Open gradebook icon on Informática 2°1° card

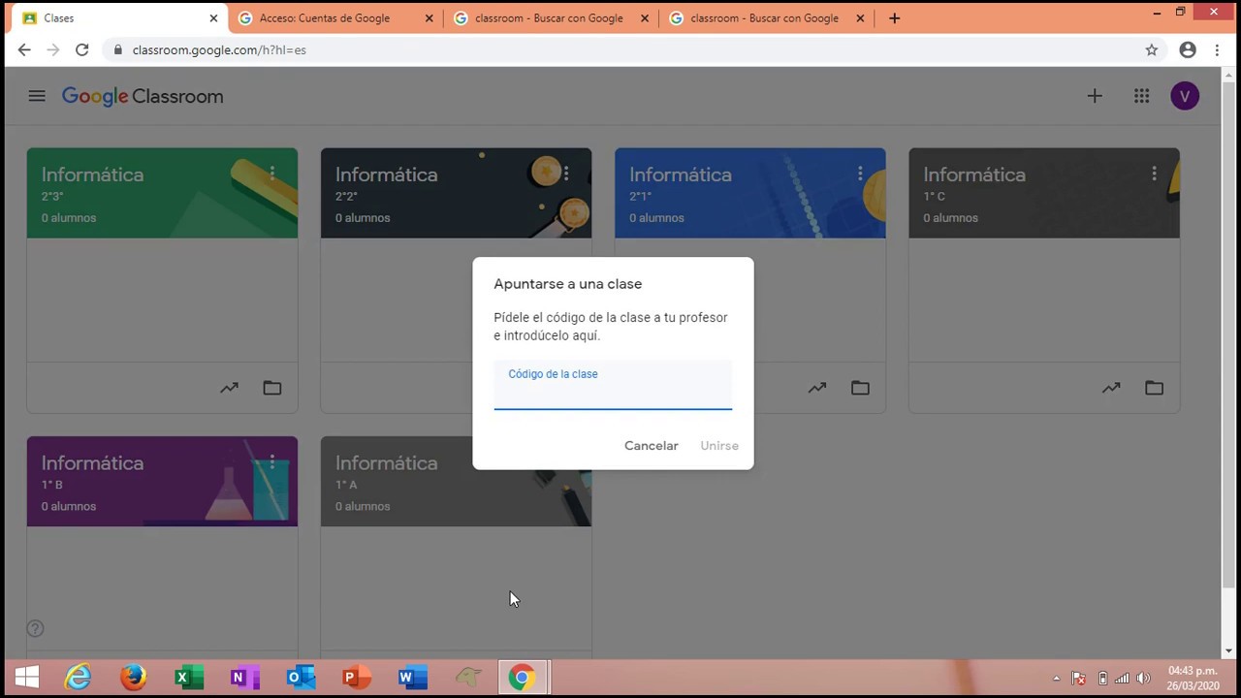pos(817,388)
